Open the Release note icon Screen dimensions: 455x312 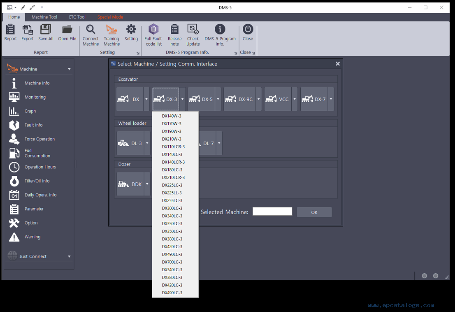pos(174,29)
